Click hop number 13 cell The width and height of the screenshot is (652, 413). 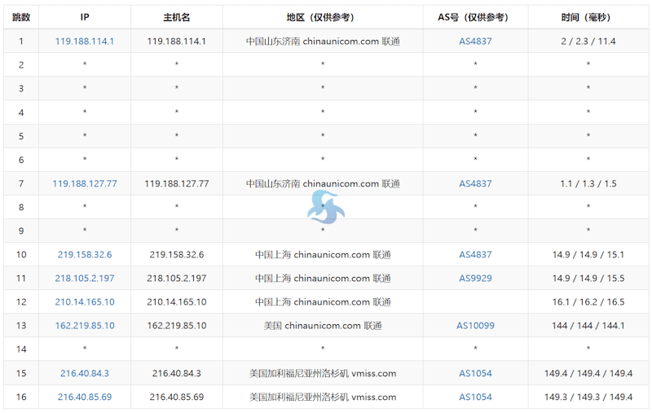tap(21, 326)
